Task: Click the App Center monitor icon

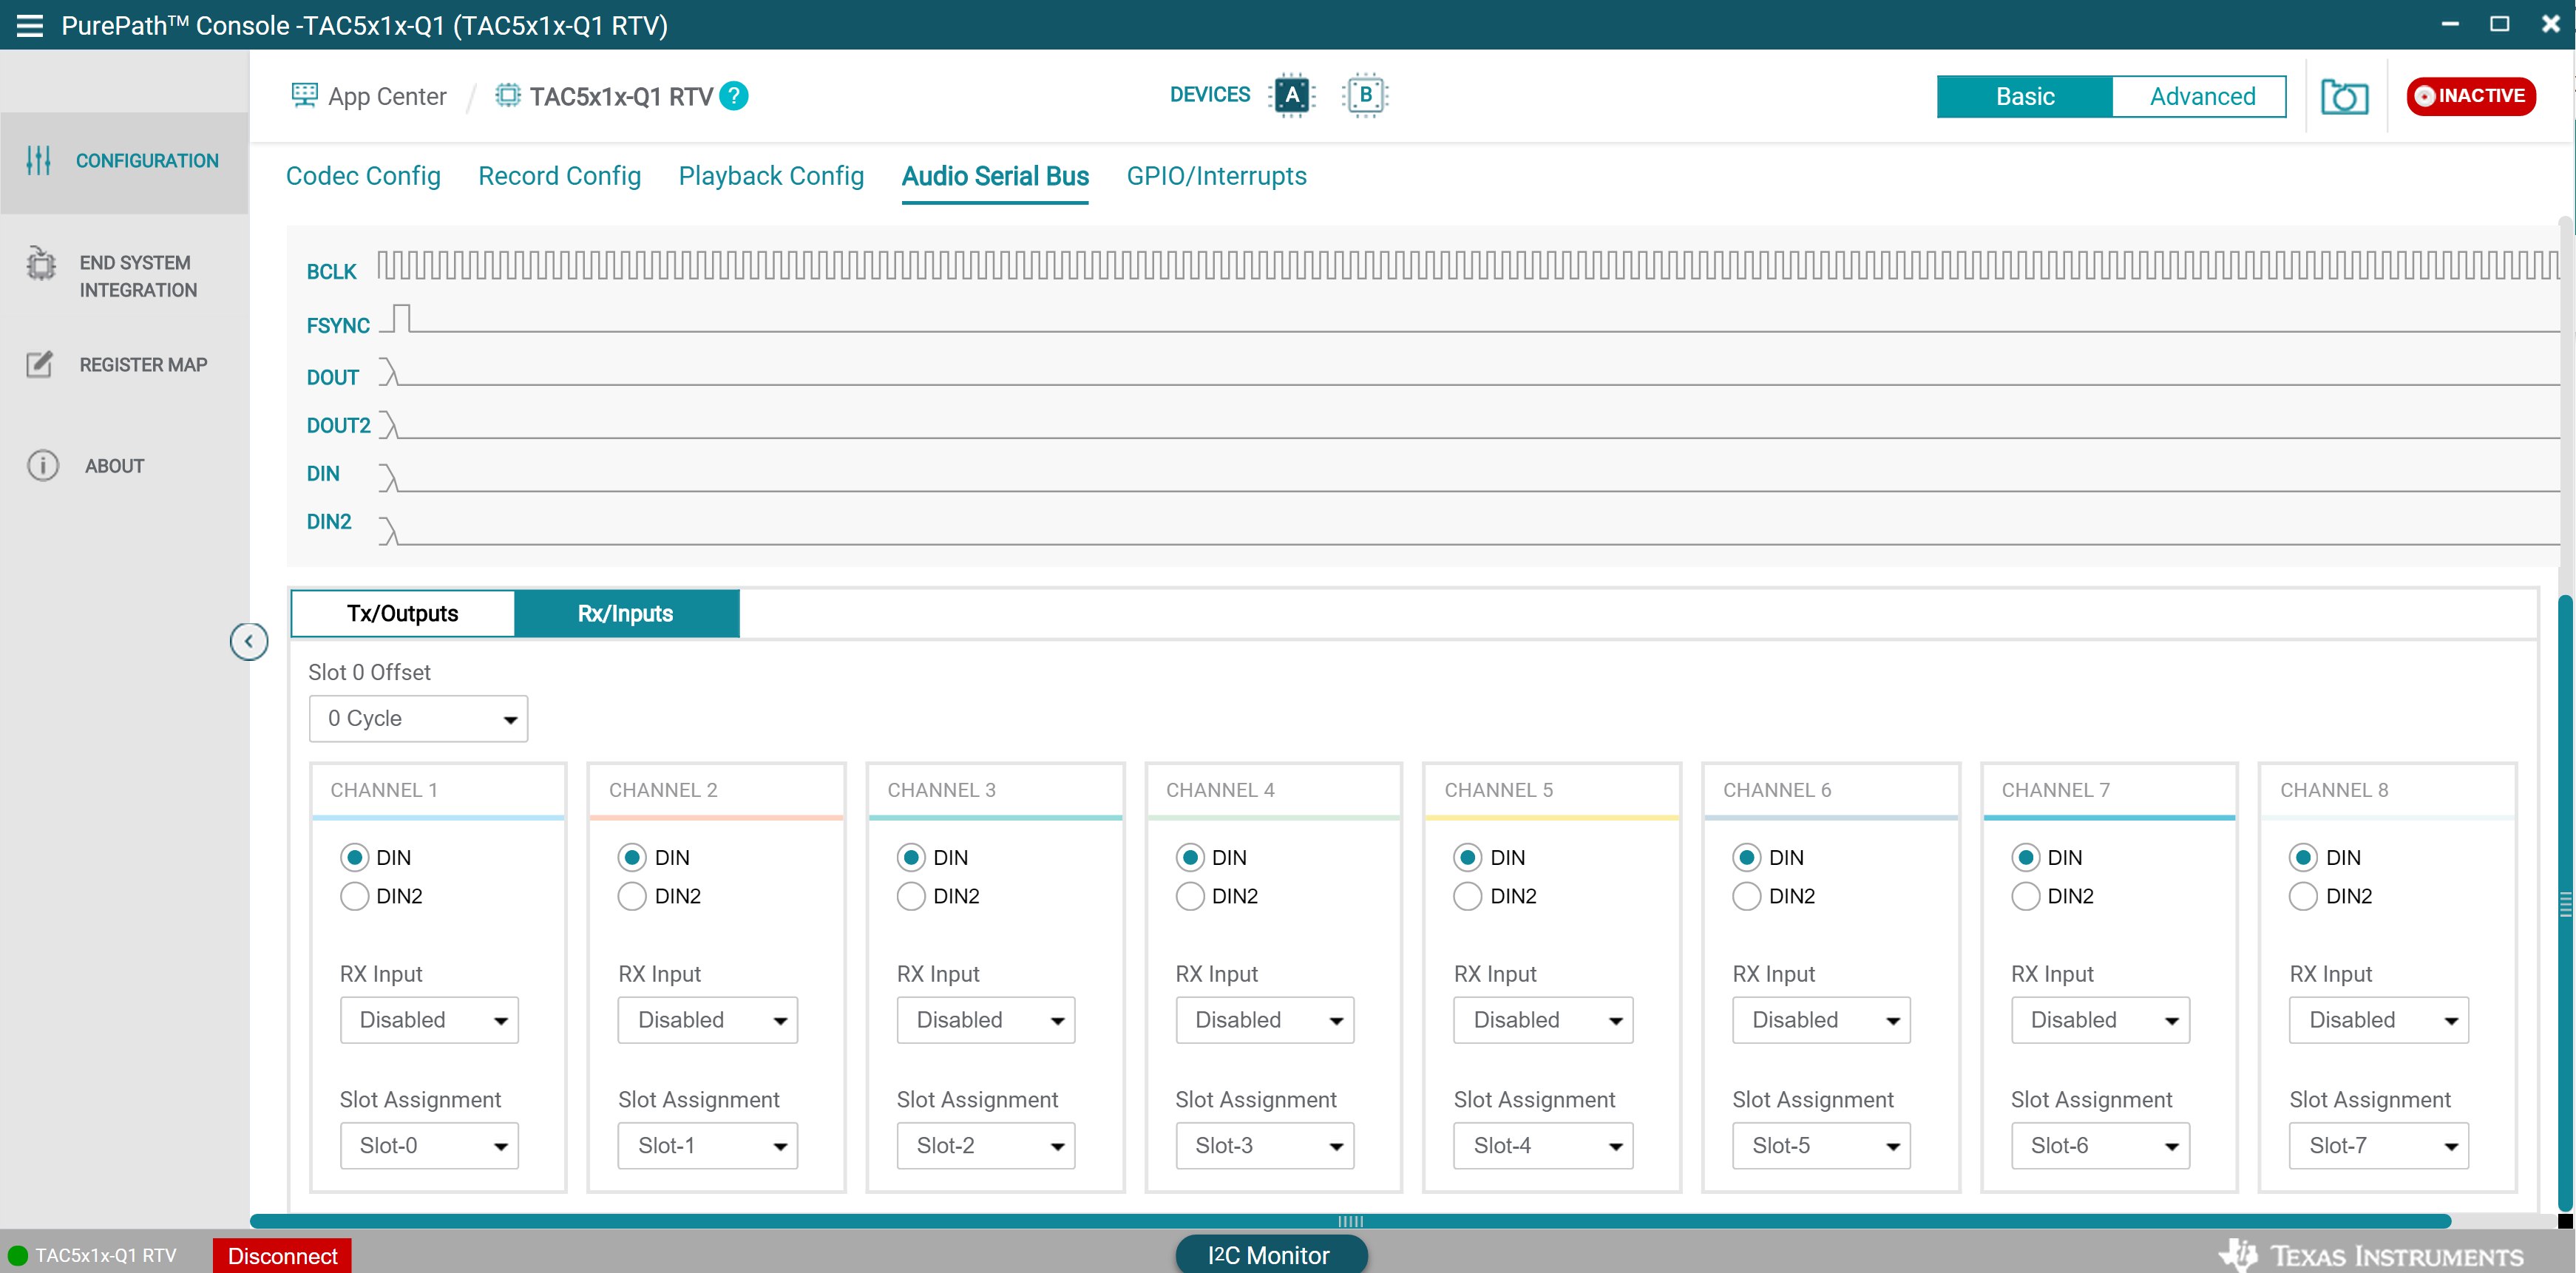Action: pos(304,96)
